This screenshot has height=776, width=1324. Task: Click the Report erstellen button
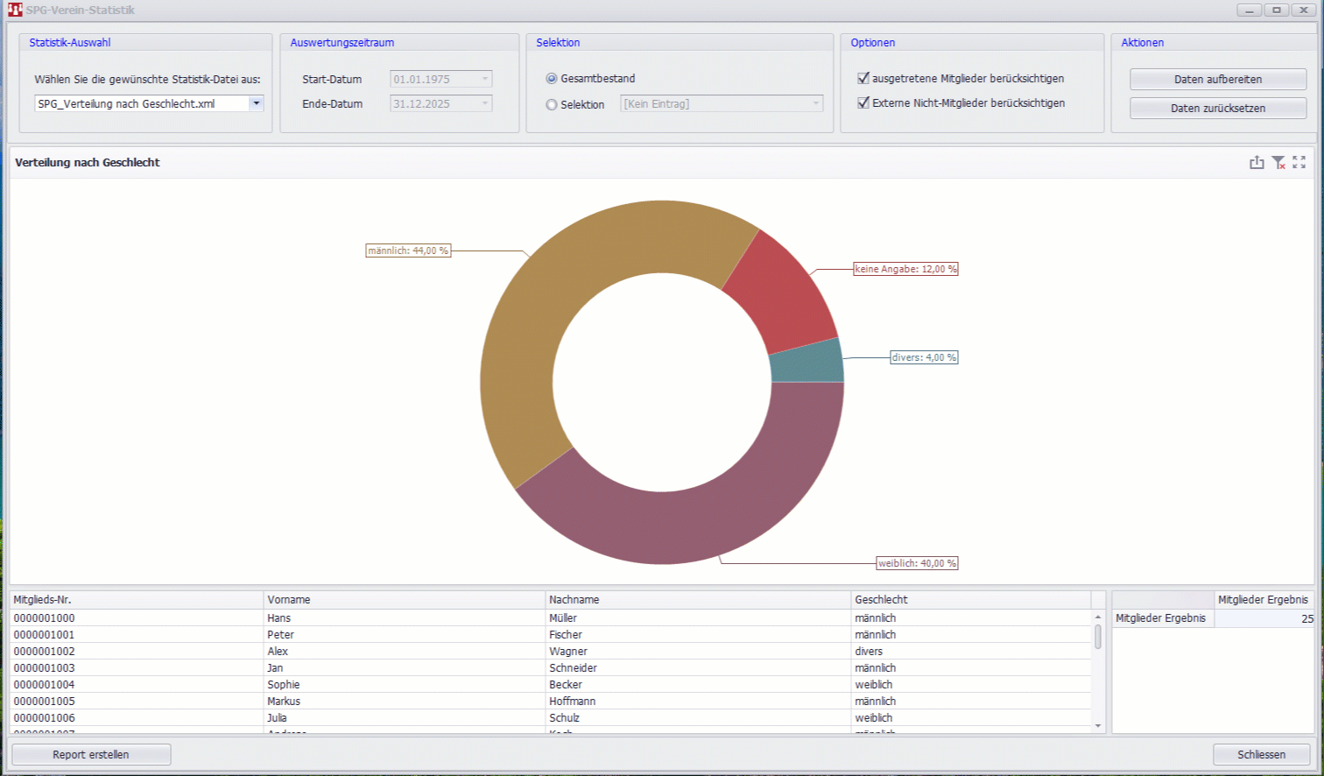point(91,754)
